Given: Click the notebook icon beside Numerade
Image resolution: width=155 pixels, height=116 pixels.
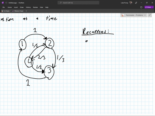Looking at the screenshot, I should click(123, 15).
